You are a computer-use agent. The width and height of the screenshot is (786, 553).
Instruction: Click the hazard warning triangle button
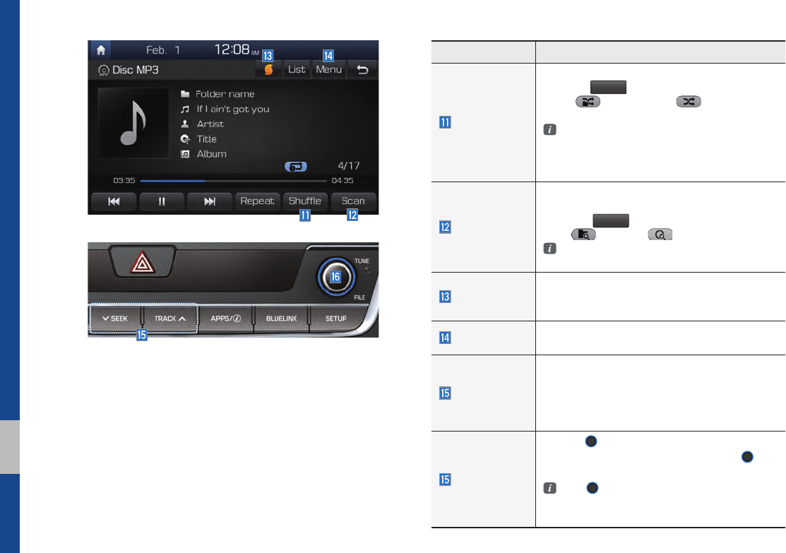tap(143, 263)
